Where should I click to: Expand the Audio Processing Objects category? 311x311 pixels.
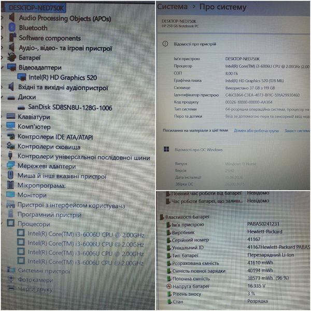(3, 18)
